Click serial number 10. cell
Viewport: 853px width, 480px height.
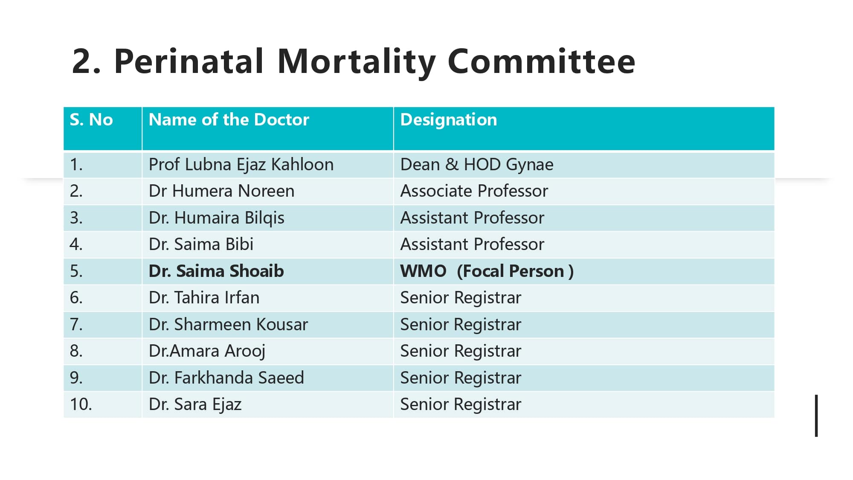(x=102, y=404)
